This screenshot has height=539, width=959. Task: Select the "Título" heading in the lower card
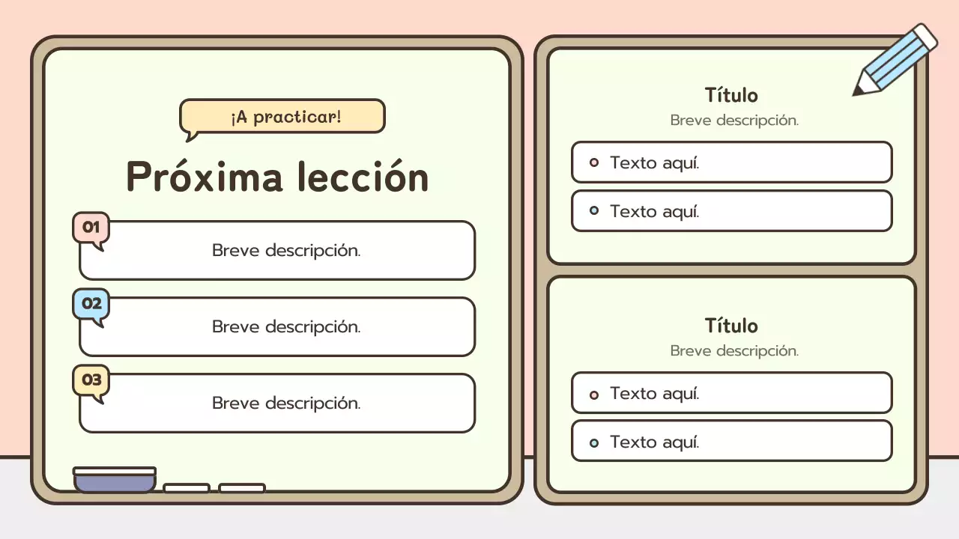pos(731,326)
